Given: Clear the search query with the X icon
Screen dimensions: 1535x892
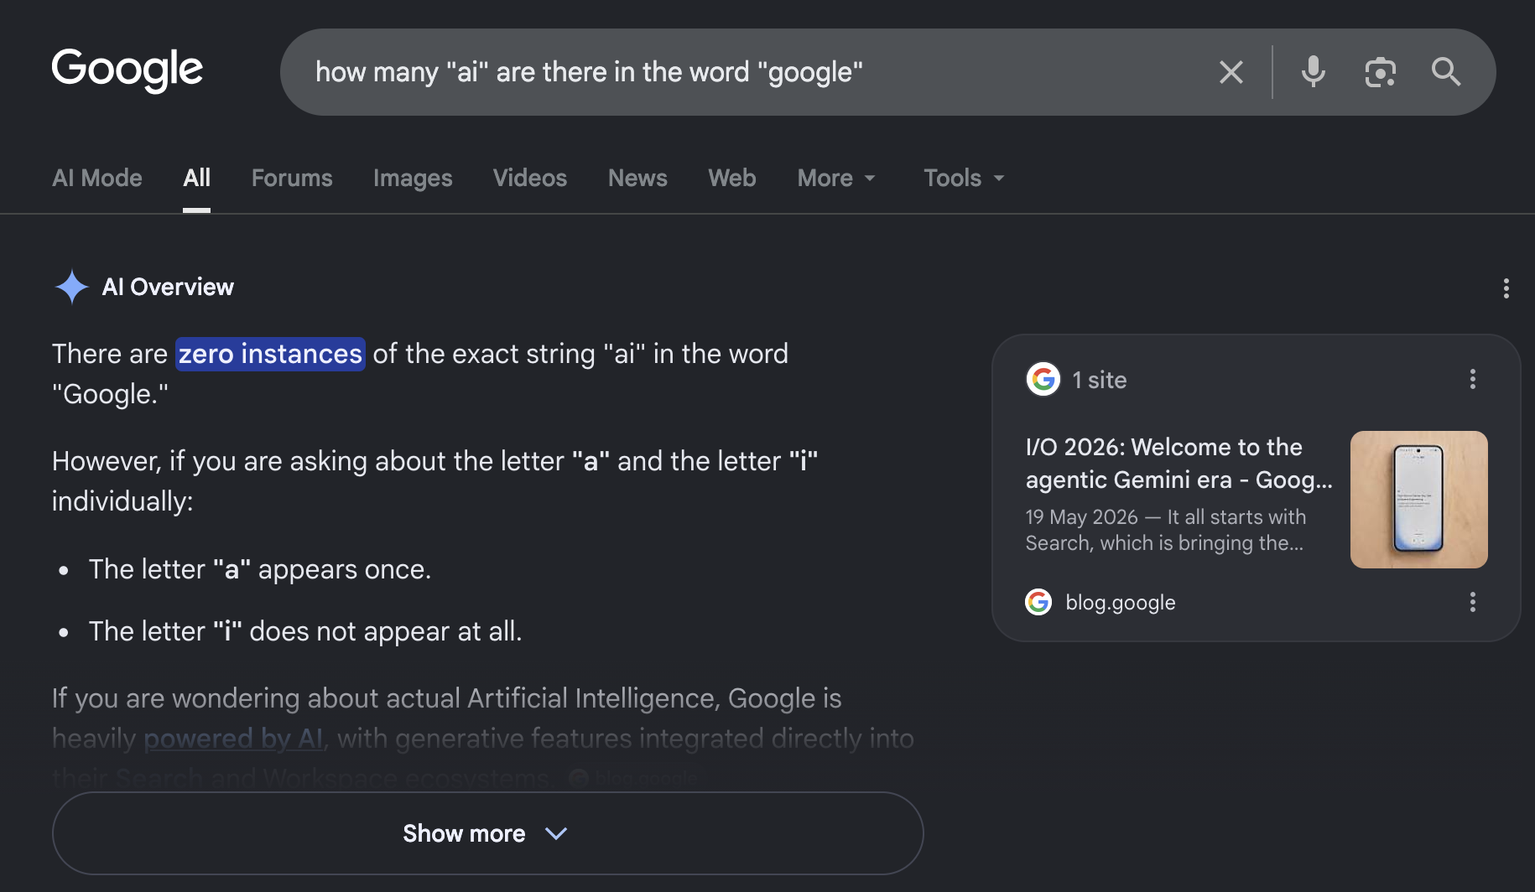Looking at the screenshot, I should pos(1231,72).
